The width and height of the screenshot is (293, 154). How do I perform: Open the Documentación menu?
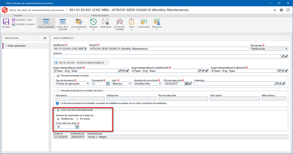pos(79,24)
